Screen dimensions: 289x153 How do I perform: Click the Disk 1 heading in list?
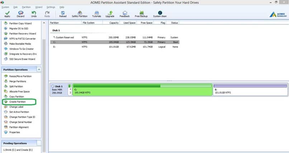(56, 30)
